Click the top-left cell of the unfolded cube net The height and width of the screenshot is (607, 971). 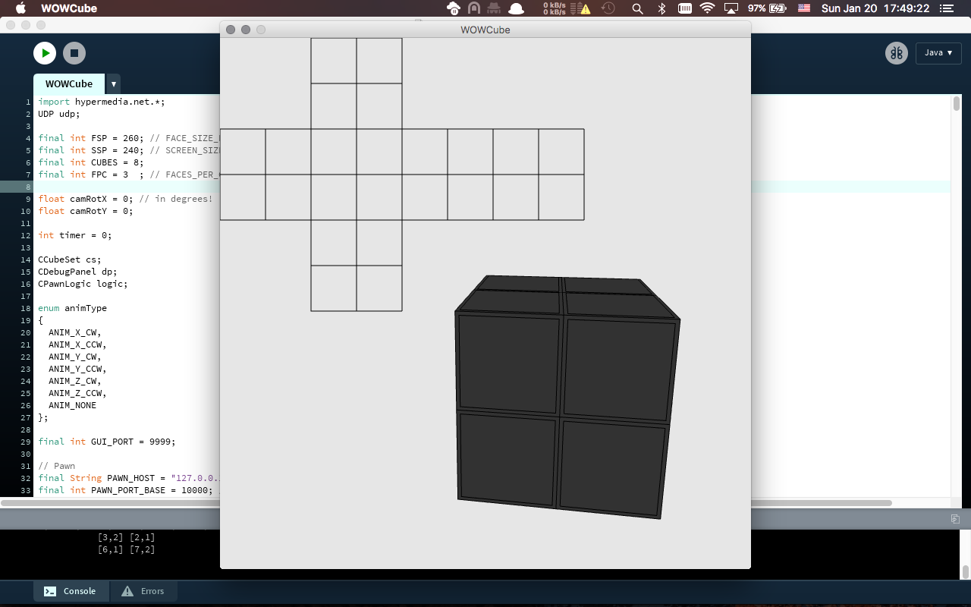[334, 61]
